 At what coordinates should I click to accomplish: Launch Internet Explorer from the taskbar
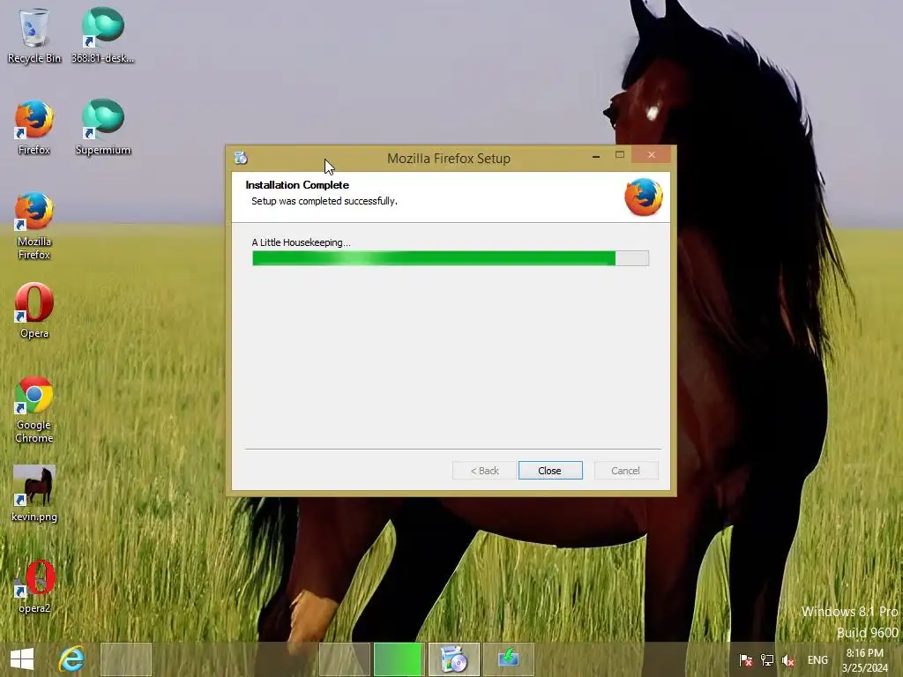pyautogui.click(x=72, y=659)
